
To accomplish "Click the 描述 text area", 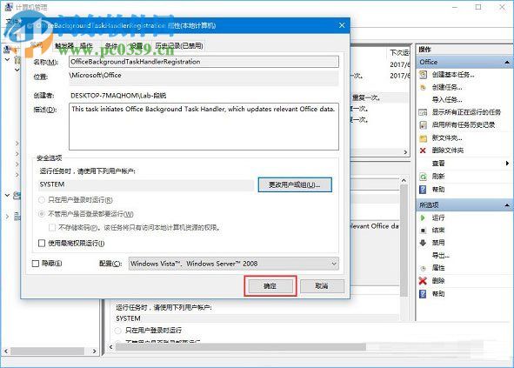I will coord(204,127).
